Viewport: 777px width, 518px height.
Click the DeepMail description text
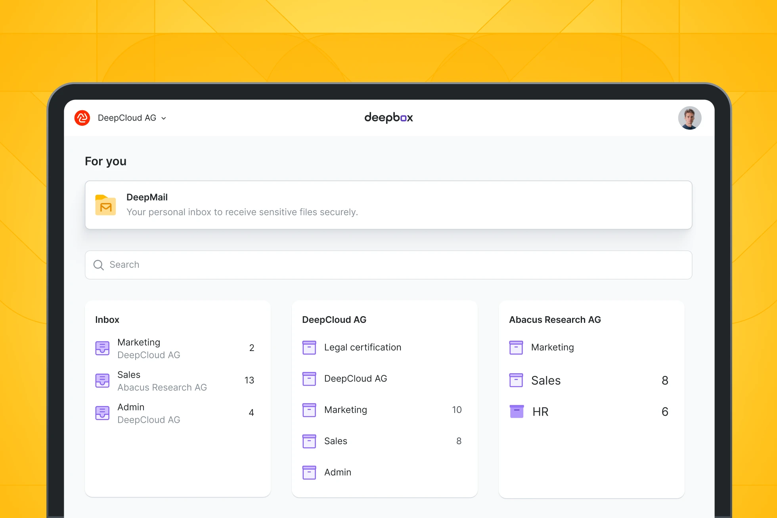[x=242, y=212]
